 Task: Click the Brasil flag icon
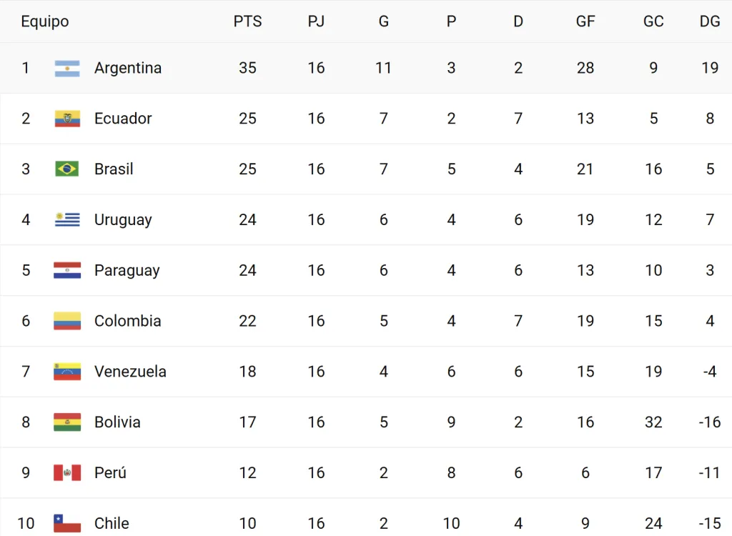tap(67, 169)
